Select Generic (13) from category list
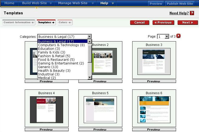The image size is (199, 132). click(x=48, y=67)
